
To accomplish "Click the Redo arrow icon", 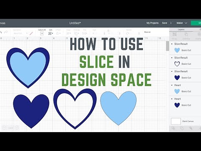I will (x=6, y=32).
